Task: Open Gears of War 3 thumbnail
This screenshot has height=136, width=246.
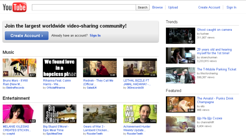Action: tap(100, 114)
